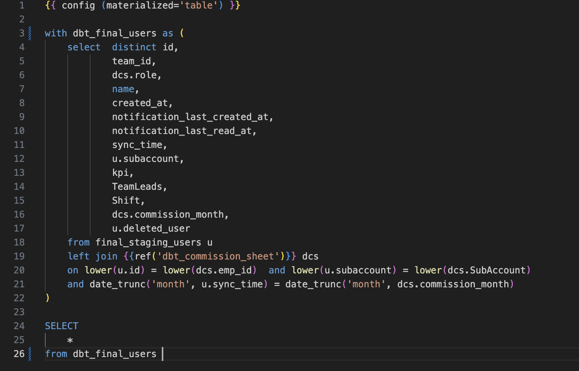
Task: Click the change marker beside line 3
Action: [x=30, y=33]
